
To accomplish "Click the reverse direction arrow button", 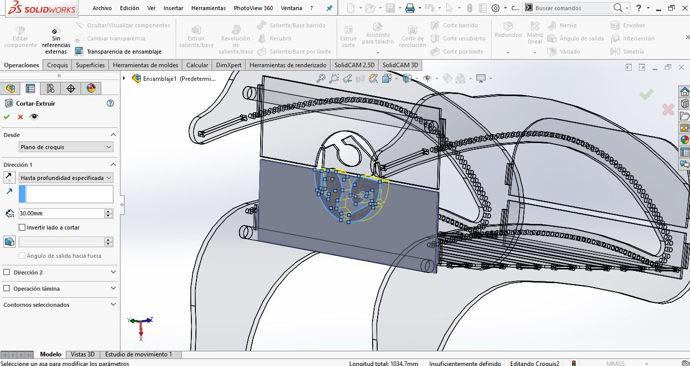I will (9, 177).
